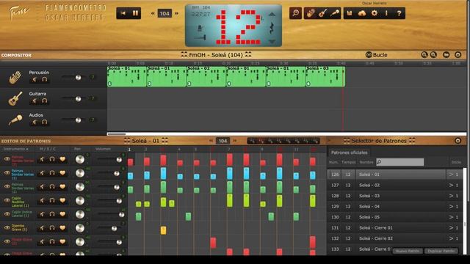
Task: Click the Nuevo Patrón button
Action: (x=408, y=251)
